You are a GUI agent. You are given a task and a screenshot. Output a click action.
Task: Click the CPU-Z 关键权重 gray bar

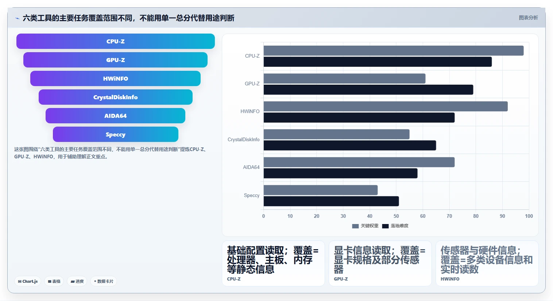pos(394,51)
